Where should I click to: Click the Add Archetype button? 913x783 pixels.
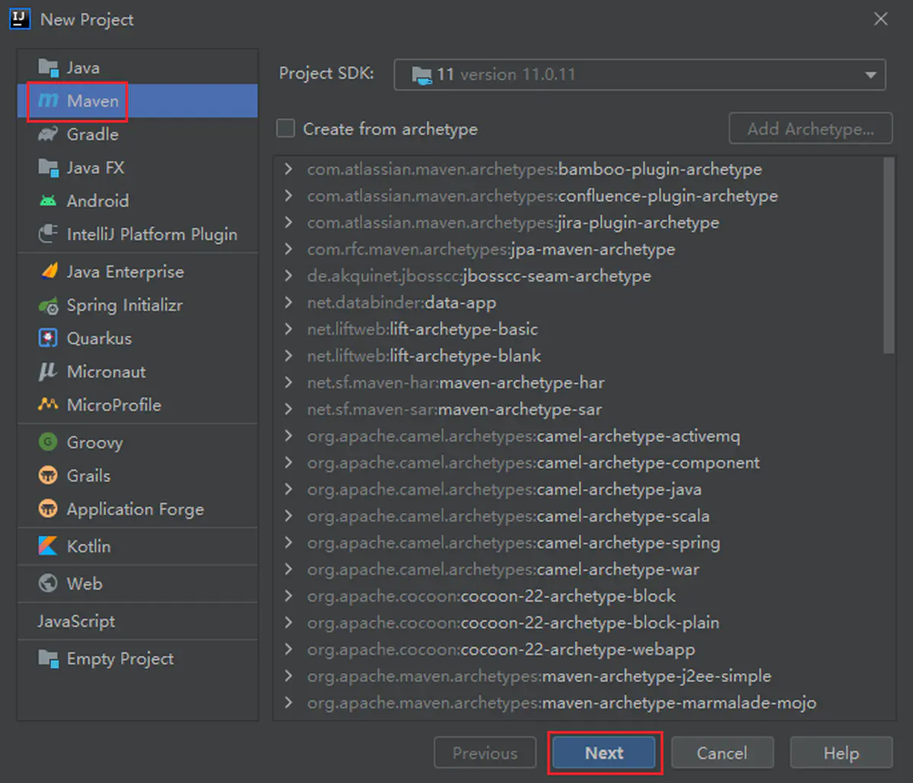pos(810,128)
